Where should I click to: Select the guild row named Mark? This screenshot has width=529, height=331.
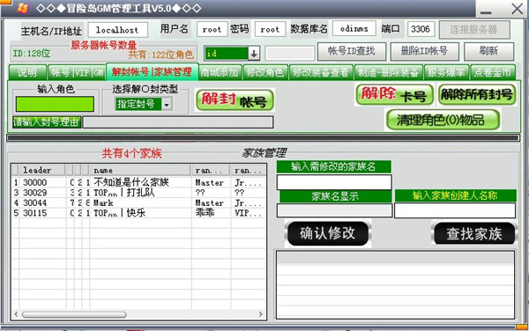tap(139, 203)
